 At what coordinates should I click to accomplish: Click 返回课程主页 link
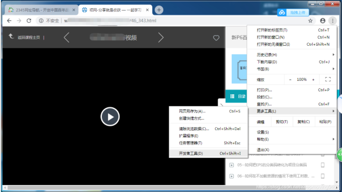[29, 38]
